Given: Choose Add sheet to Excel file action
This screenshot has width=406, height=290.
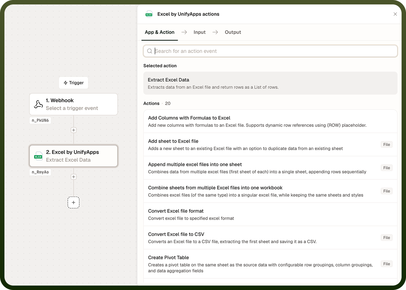Looking at the screenshot, I should pos(270,144).
